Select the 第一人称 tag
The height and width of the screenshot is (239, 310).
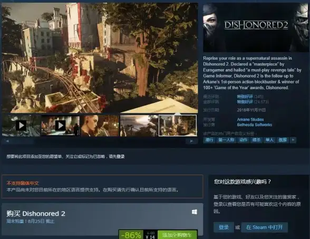[226, 140]
